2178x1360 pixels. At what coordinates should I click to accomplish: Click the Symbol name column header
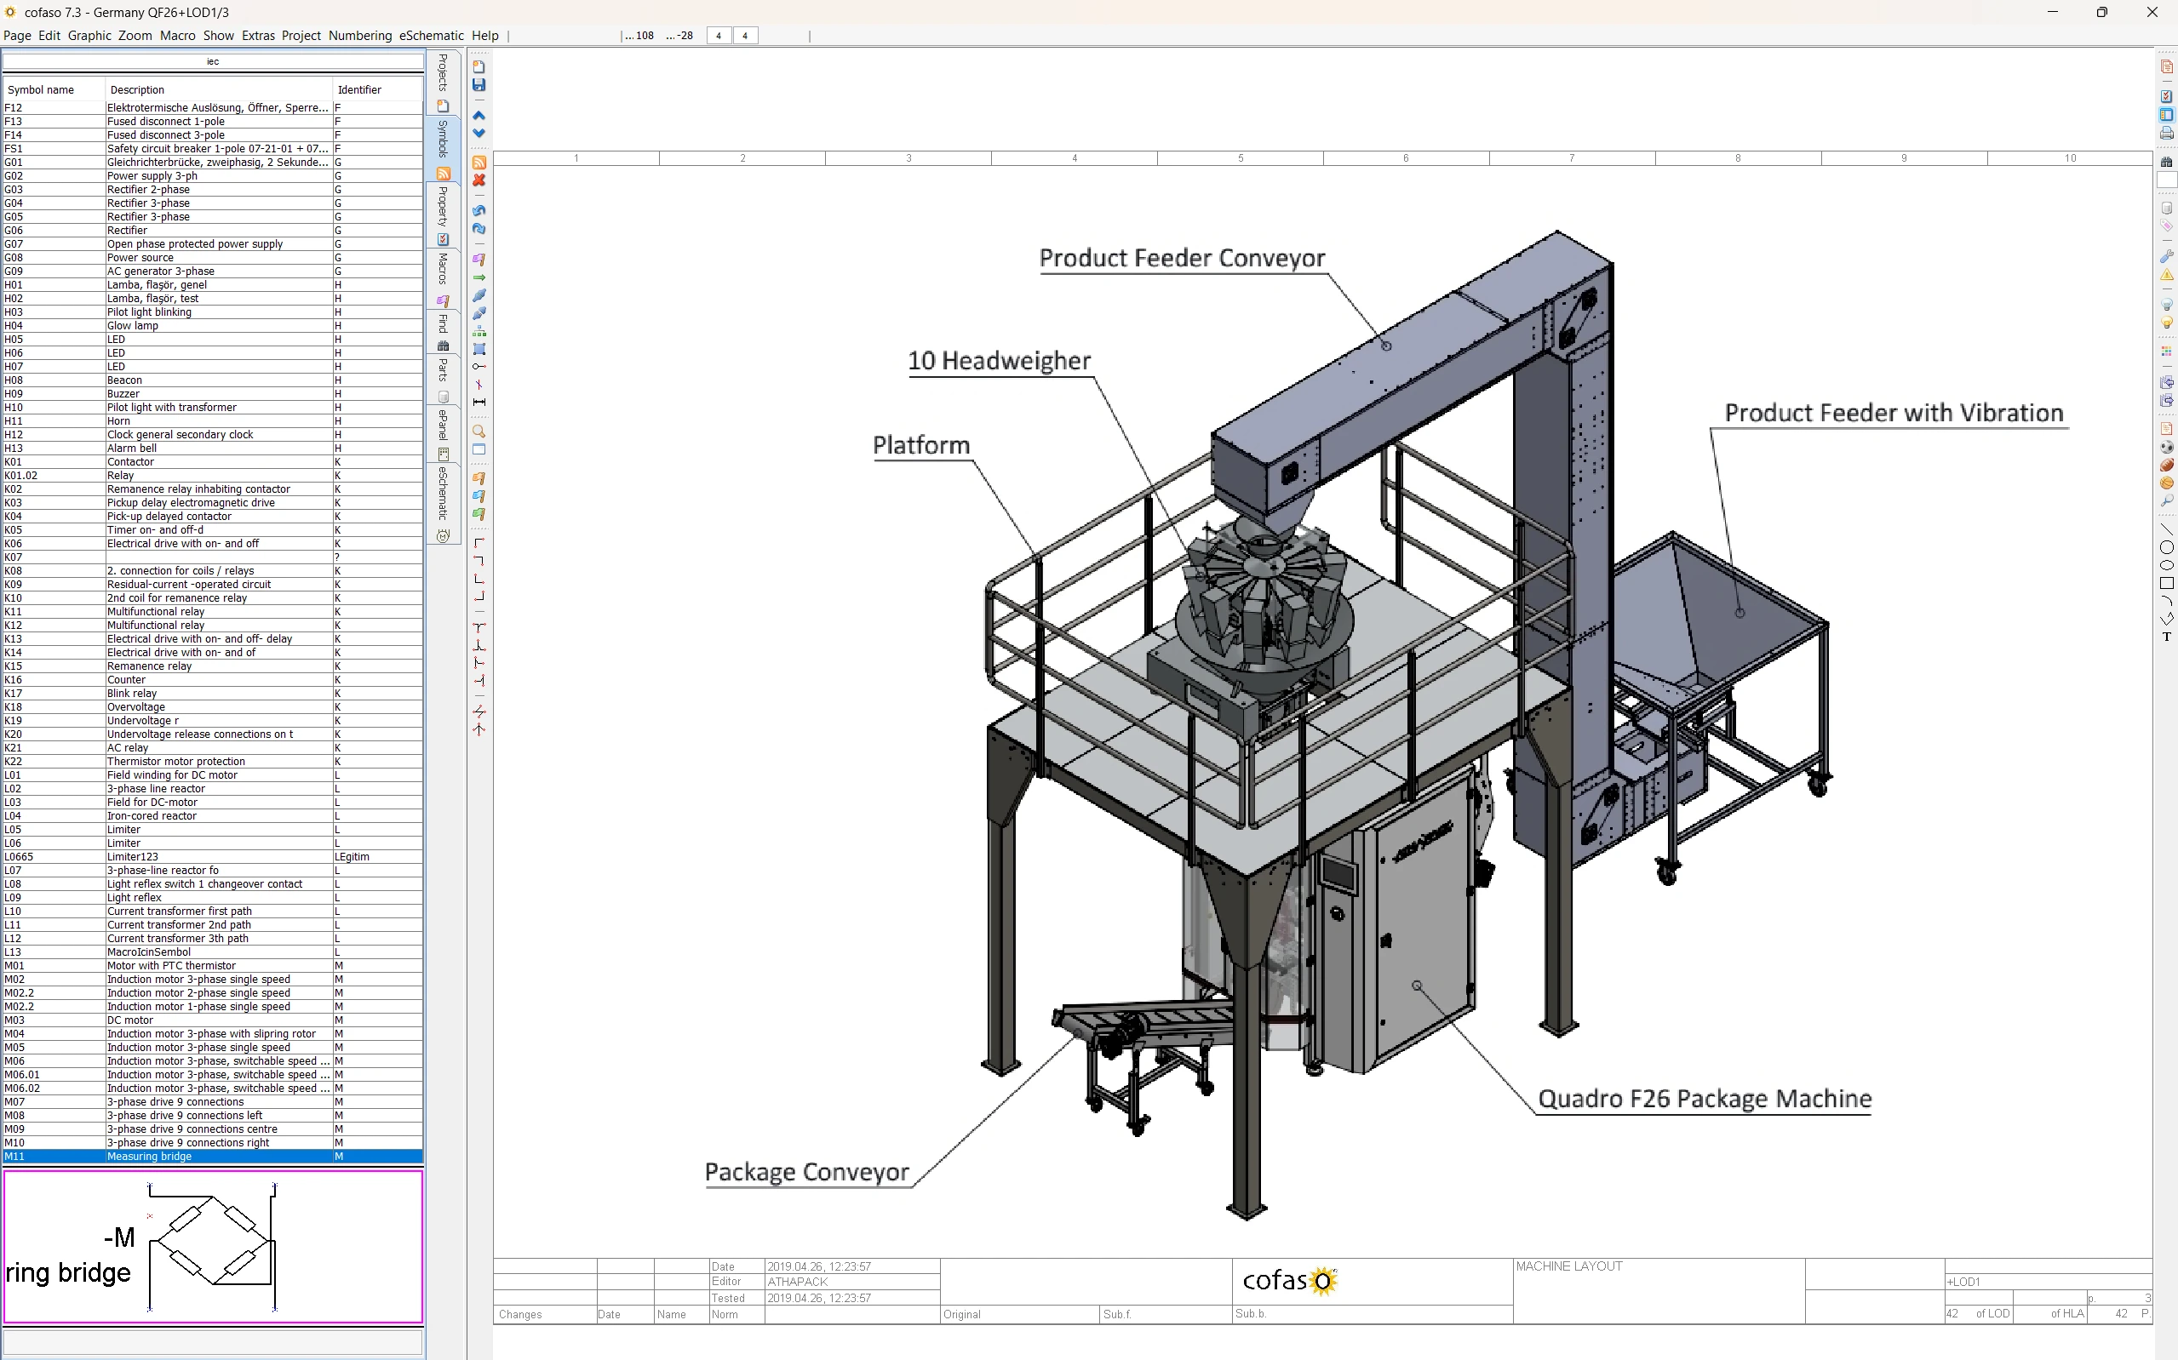(x=41, y=90)
